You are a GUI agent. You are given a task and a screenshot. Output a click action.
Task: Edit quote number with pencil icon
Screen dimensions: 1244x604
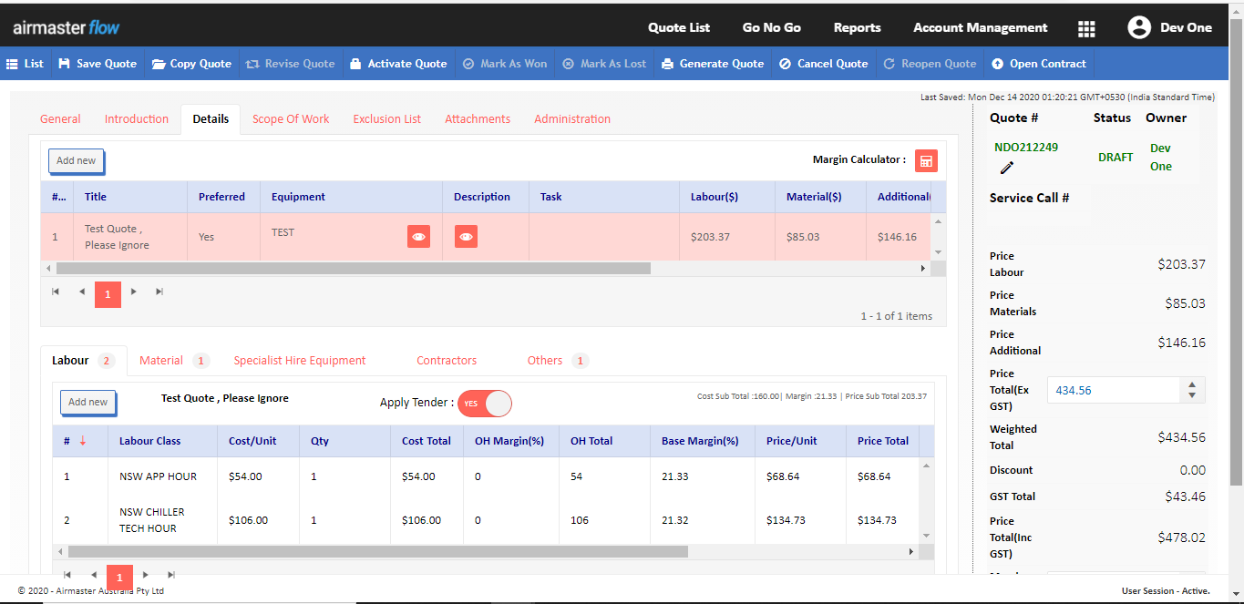tap(1007, 168)
